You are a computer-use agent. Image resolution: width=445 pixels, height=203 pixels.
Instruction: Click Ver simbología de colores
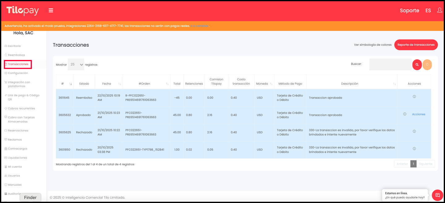[372, 45]
